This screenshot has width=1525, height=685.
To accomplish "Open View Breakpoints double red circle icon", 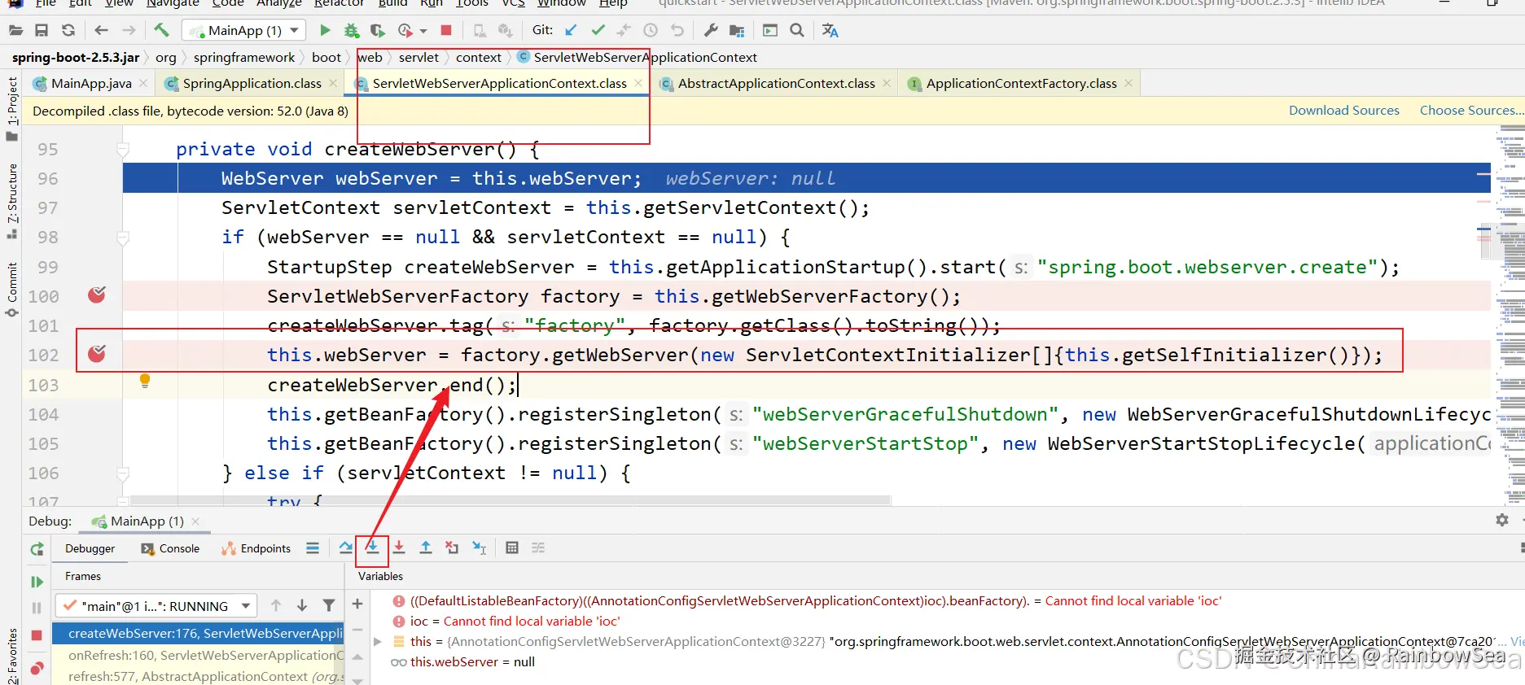I will (x=37, y=669).
